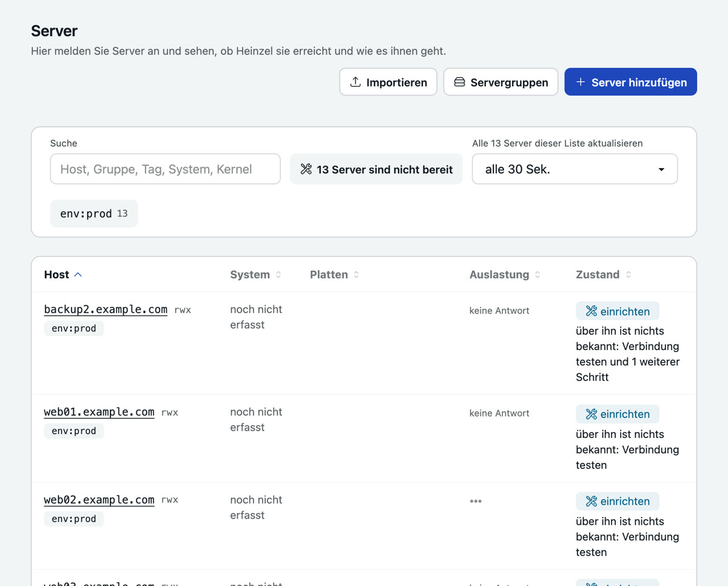
Task: Open backup2.example.com host link
Action: click(106, 309)
